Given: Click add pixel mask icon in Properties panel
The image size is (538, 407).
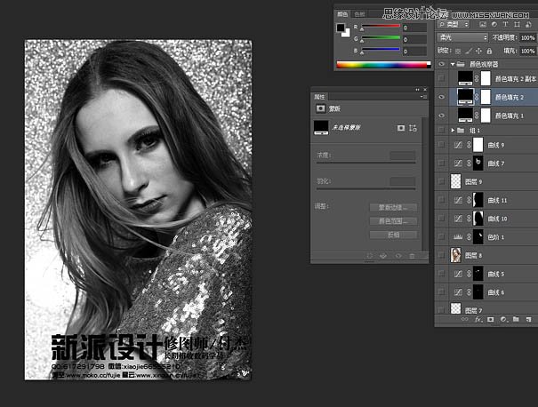Looking at the screenshot, I should [x=401, y=128].
